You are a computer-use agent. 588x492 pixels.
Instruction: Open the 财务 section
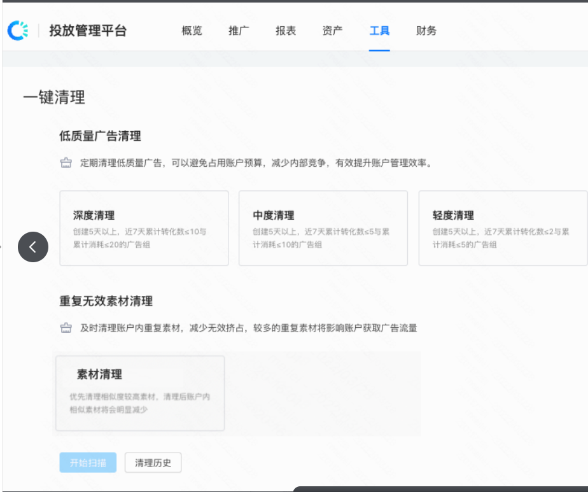[425, 30]
